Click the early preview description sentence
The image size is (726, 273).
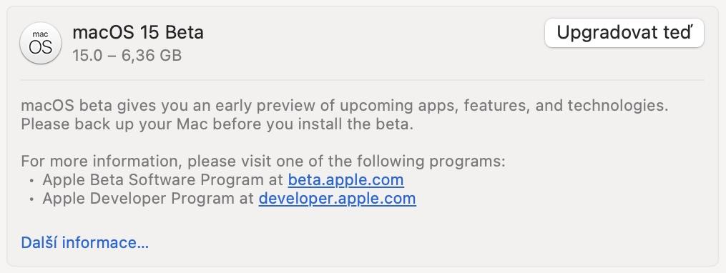coord(345,106)
